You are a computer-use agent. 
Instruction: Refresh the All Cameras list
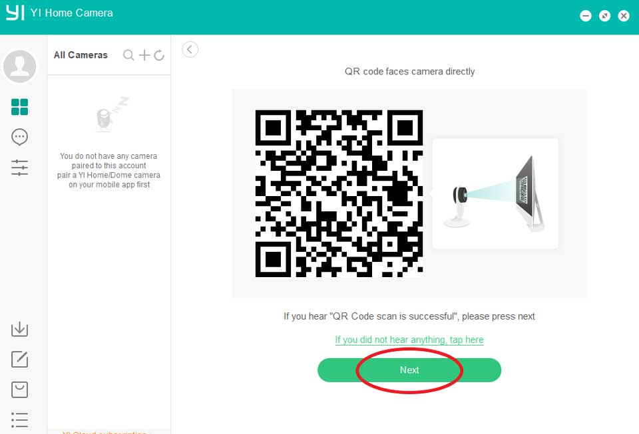pos(159,55)
